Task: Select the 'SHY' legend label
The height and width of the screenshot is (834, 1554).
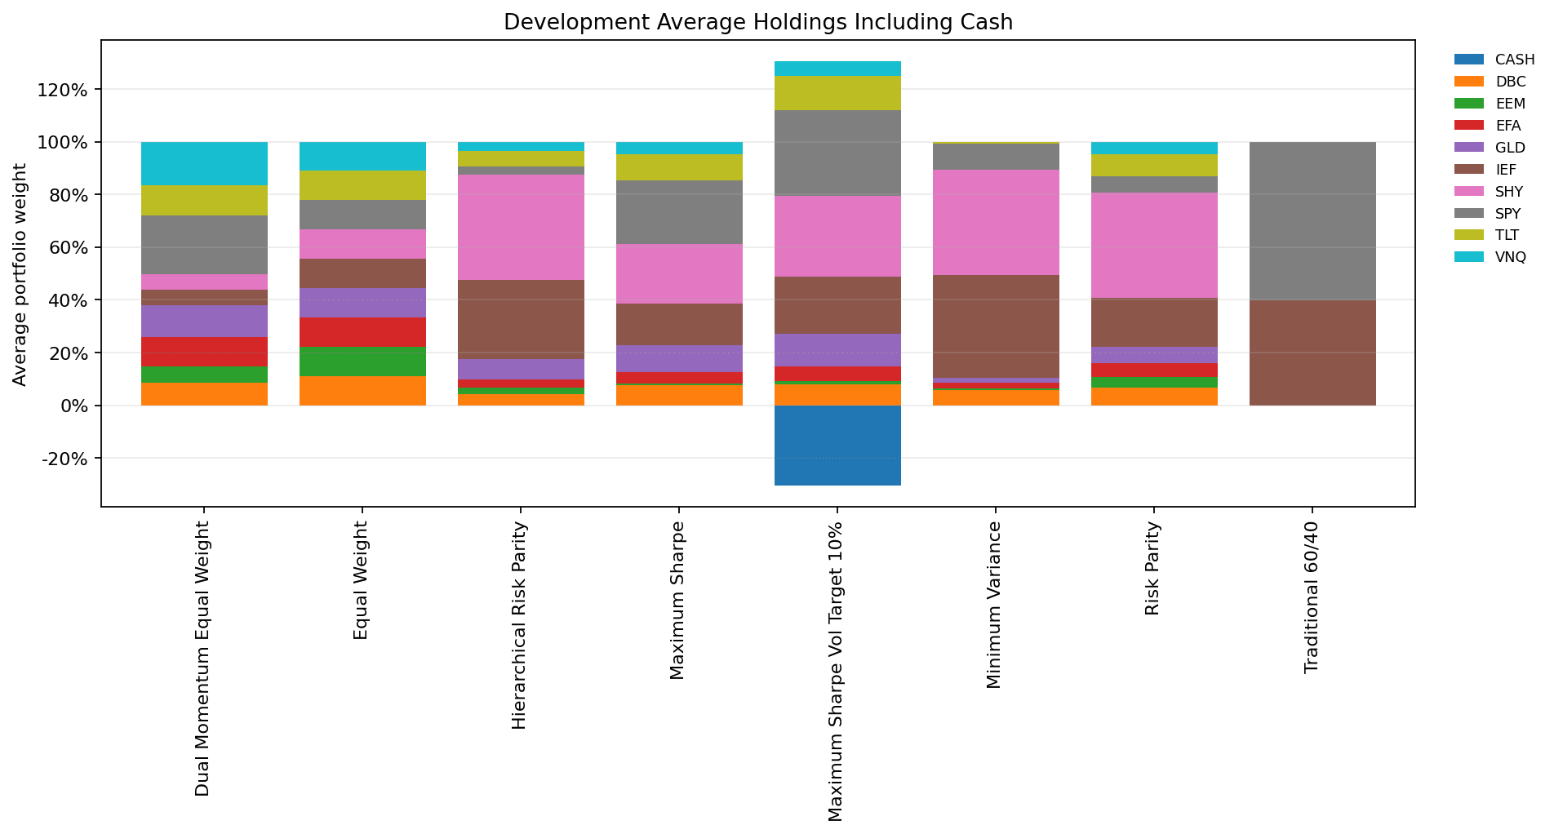Action: 1509,192
